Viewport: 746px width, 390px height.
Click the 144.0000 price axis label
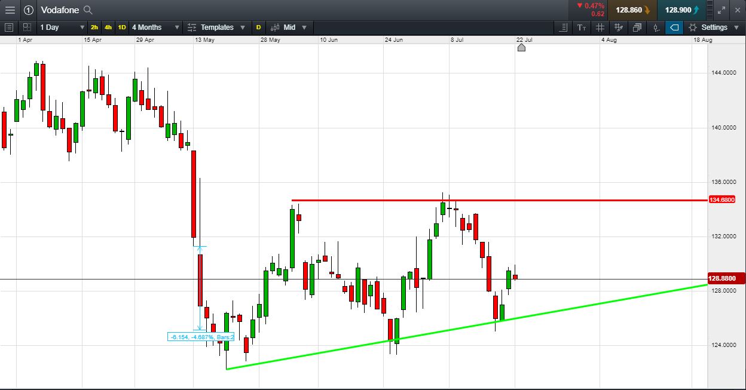(723, 73)
